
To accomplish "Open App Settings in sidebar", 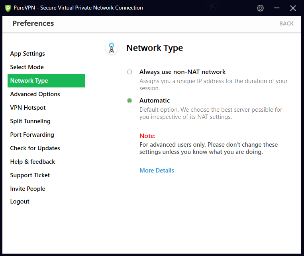I will coord(27,54).
